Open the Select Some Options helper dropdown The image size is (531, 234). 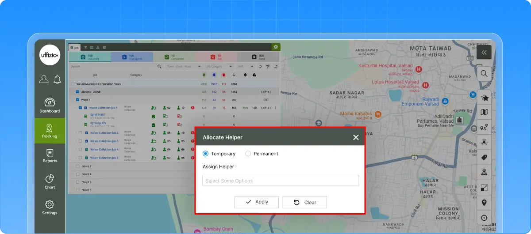(x=281, y=181)
